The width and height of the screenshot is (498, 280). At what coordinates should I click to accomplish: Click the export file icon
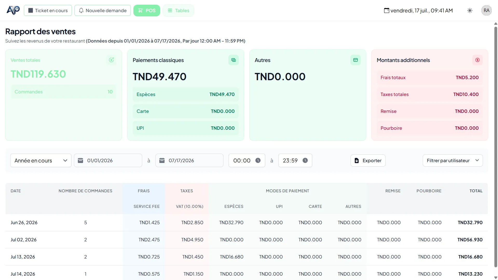coord(357,161)
